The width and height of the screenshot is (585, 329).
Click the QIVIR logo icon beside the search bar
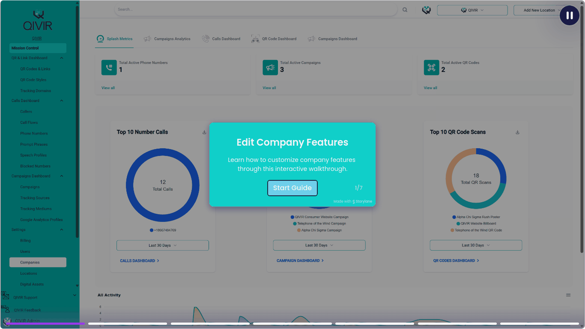pos(427,10)
